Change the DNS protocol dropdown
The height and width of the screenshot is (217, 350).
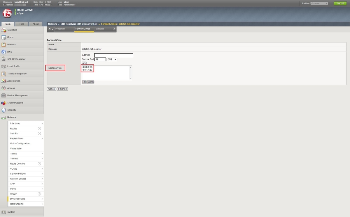tap(112, 59)
